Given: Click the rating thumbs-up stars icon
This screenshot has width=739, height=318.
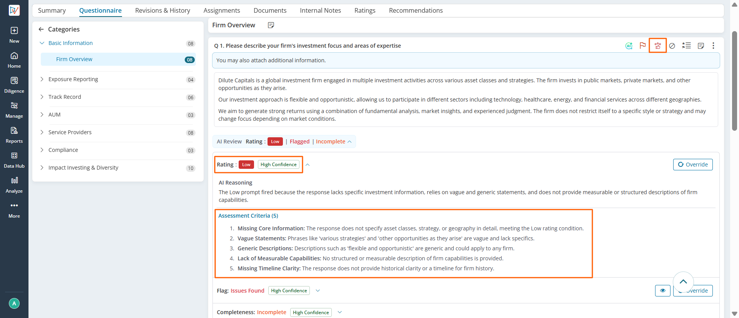Looking at the screenshot, I should point(658,45).
